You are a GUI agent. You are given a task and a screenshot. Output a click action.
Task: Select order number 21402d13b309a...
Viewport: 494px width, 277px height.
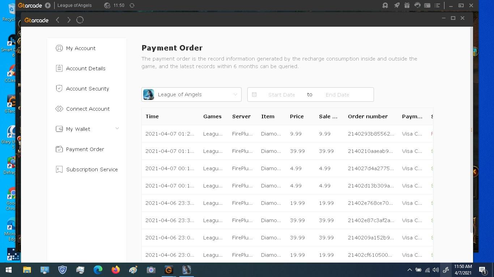click(x=371, y=186)
